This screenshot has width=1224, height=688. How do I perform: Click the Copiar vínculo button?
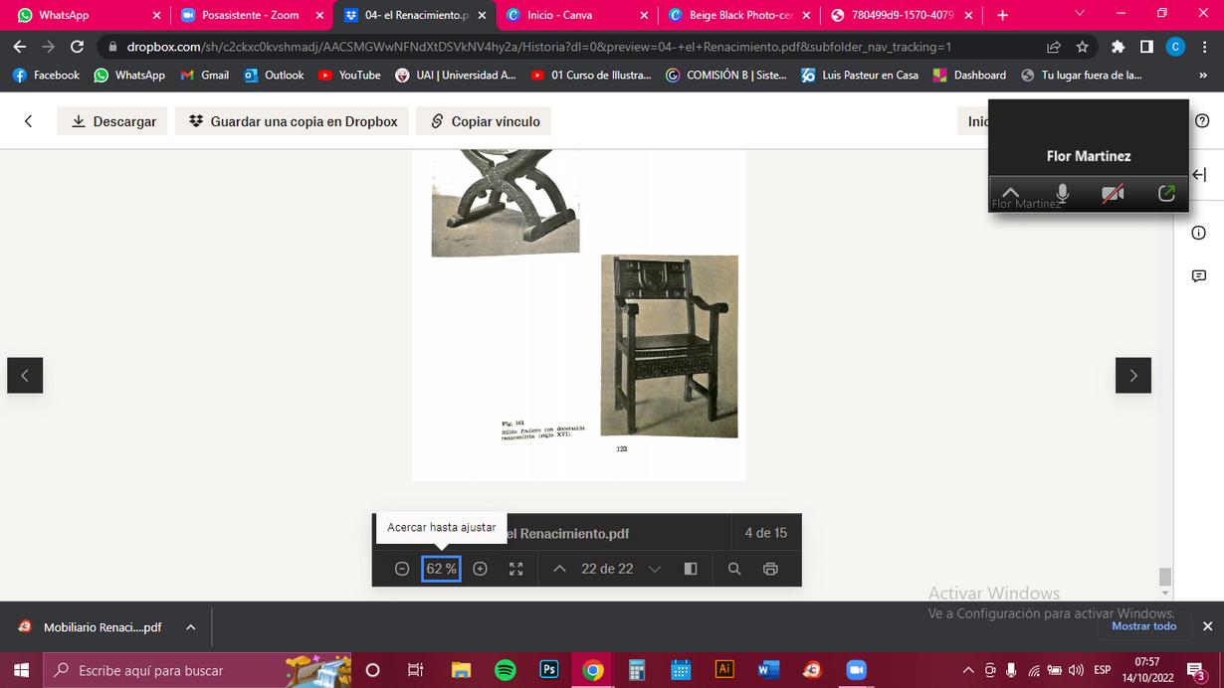(484, 121)
